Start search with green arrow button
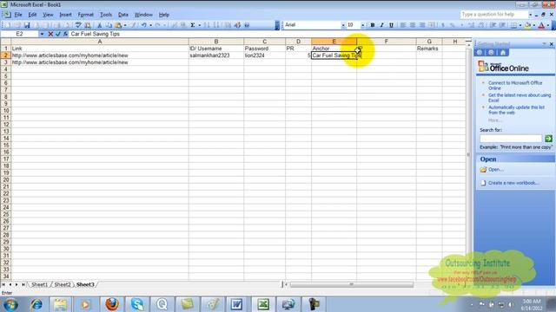This screenshot has width=556, height=312. pos(548,139)
